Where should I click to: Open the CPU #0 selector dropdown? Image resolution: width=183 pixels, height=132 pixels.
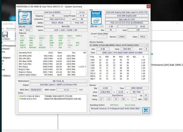click(25, 27)
